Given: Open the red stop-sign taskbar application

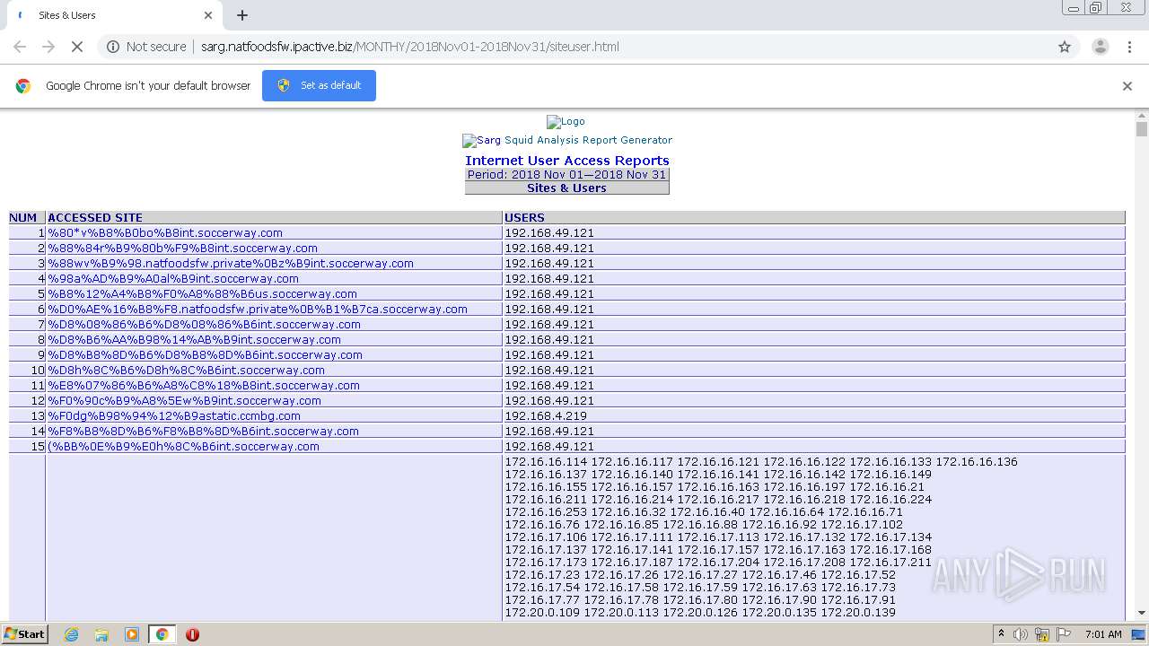Looking at the screenshot, I should coord(192,634).
